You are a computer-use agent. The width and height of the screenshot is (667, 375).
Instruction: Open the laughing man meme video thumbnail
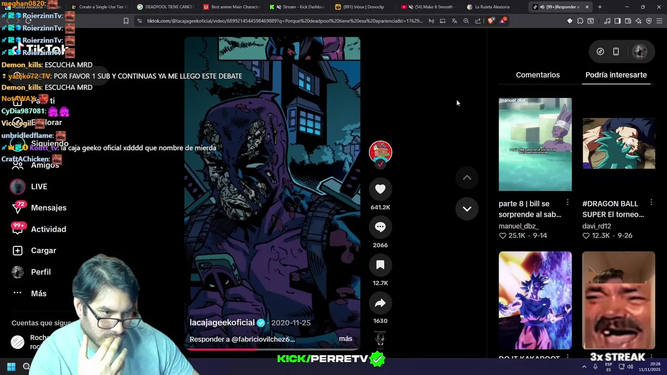(619, 301)
